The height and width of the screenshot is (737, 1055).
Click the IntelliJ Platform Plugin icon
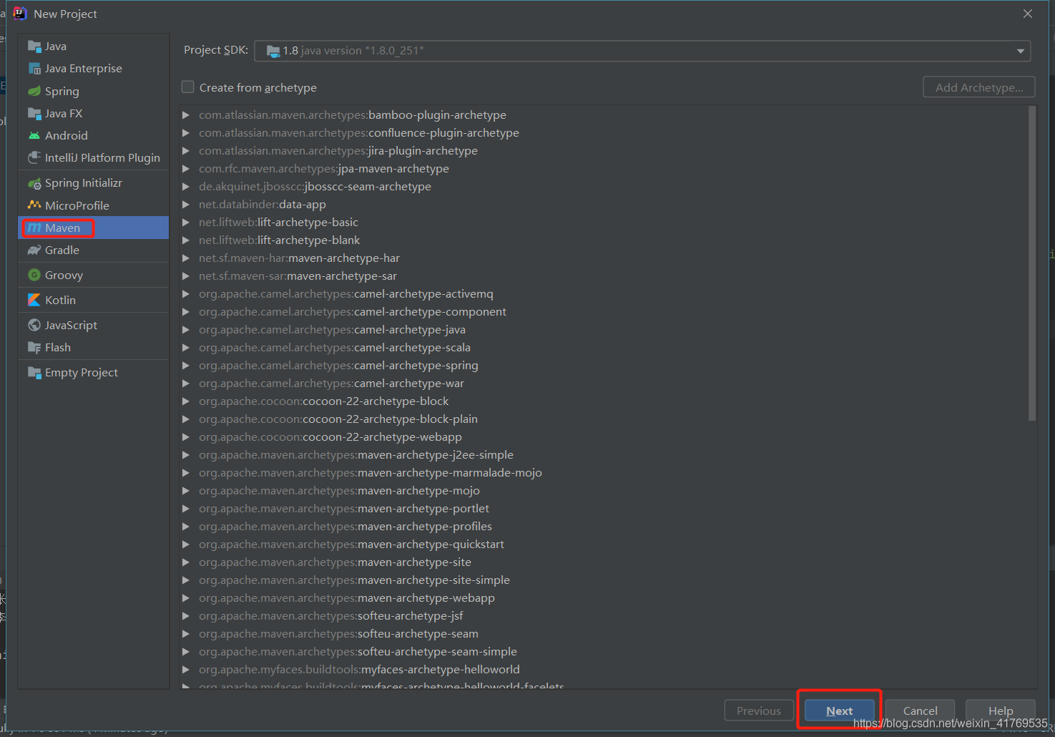click(34, 157)
